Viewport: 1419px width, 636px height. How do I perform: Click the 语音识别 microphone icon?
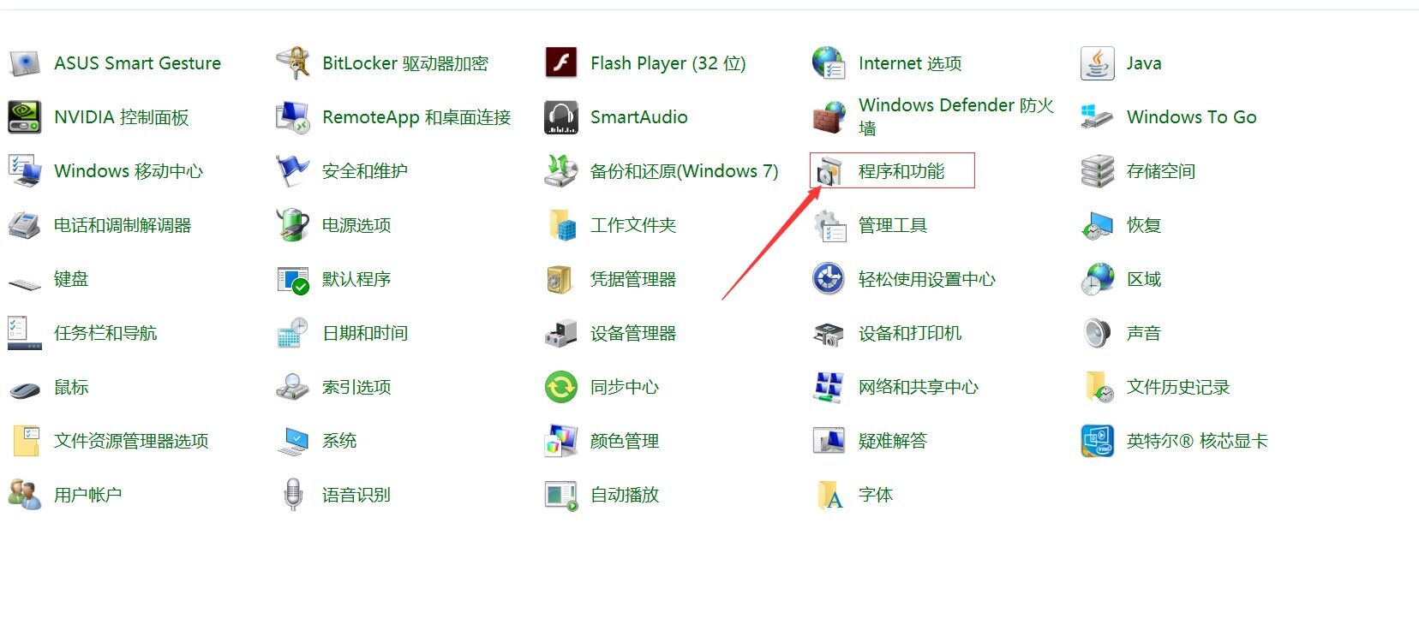pos(293,495)
